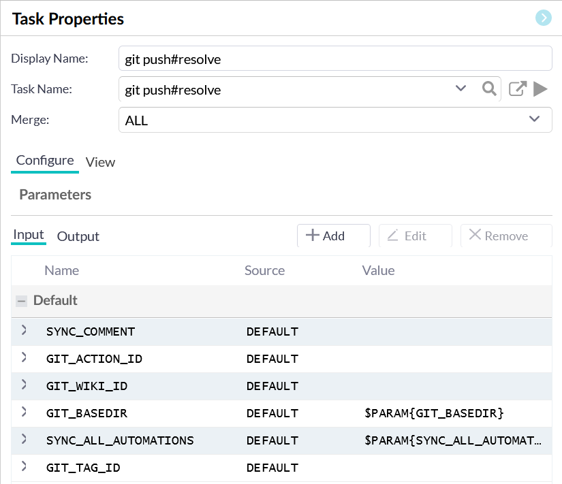This screenshot has width=562, height=484.
Task: Open the Task Name dropdown arrow
Action: point(460,88)
